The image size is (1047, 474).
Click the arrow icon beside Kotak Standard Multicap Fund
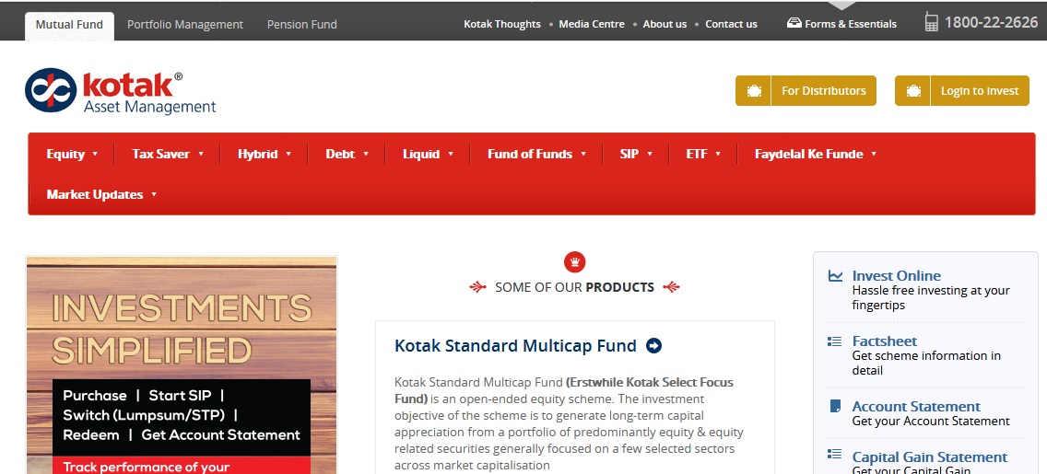[653, 346]
